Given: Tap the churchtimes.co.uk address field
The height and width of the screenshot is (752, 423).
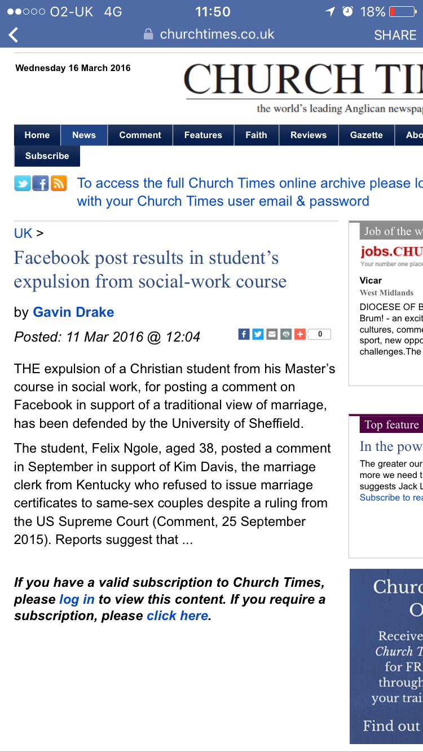Looking at the screenshot, I should tap(217, 34).
